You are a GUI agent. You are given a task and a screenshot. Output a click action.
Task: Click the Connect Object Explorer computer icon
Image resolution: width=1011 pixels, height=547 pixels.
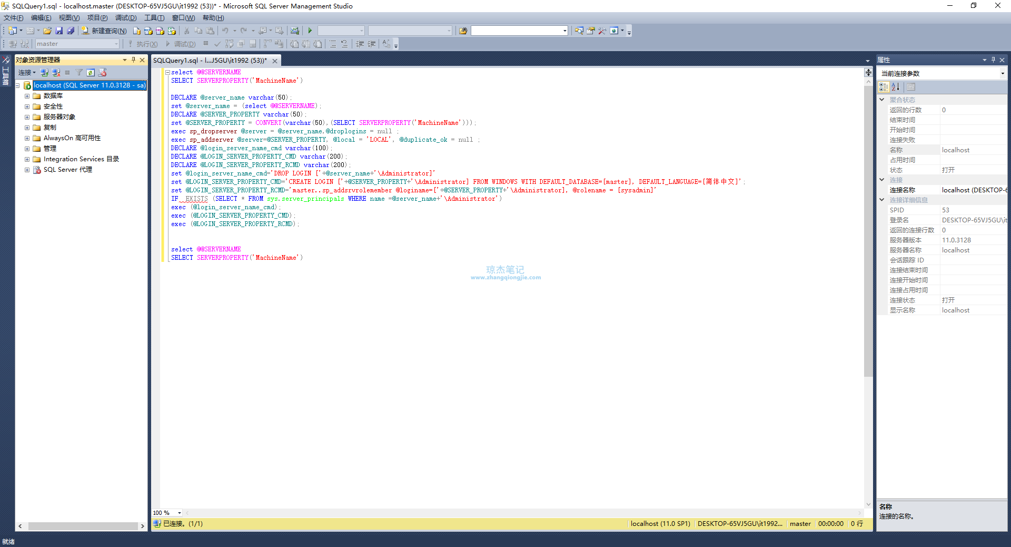(44, 73)
